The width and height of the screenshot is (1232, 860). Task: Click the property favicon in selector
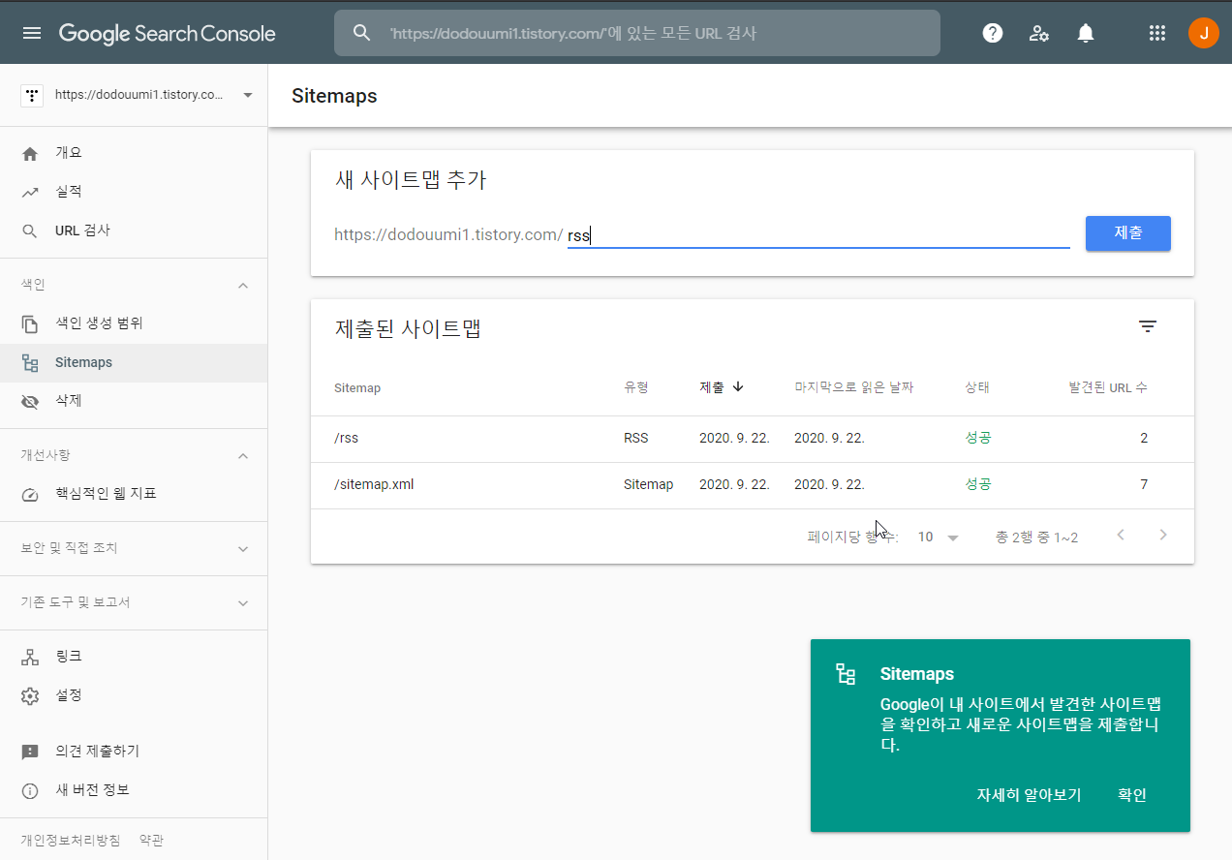(x=32, y=95)
